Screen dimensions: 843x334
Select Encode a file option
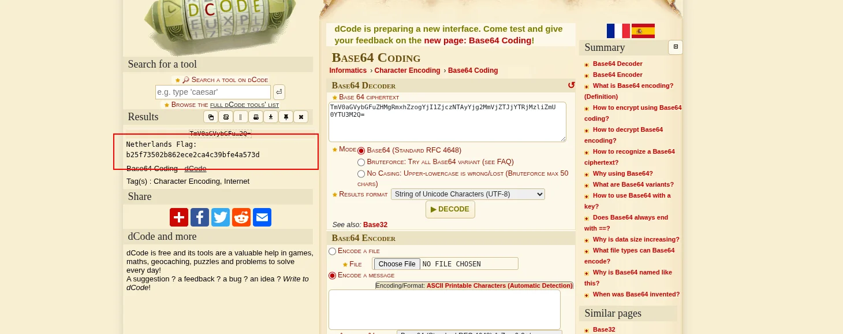[332, 251]
